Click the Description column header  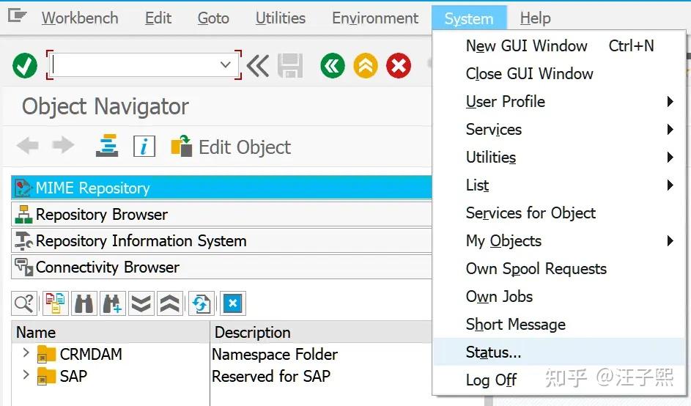pyautogui.click(x=321, y=333)
